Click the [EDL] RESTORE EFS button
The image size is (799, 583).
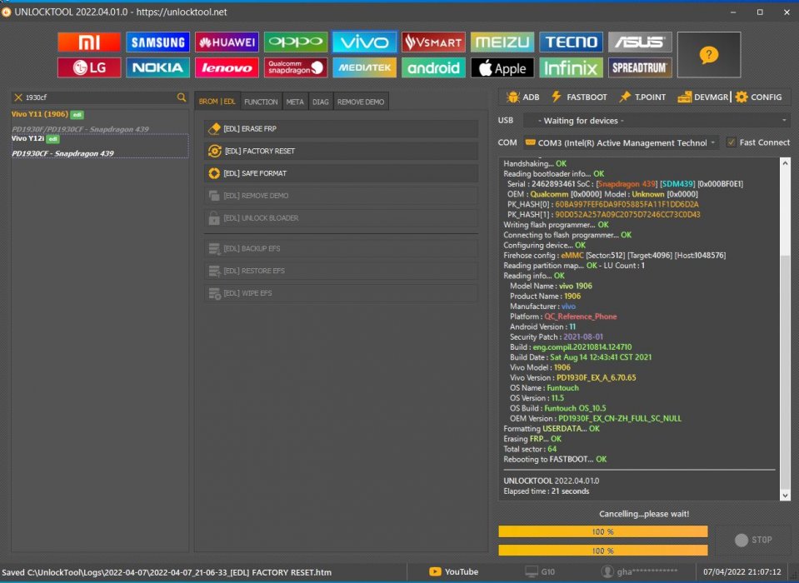tap(341, 272)
